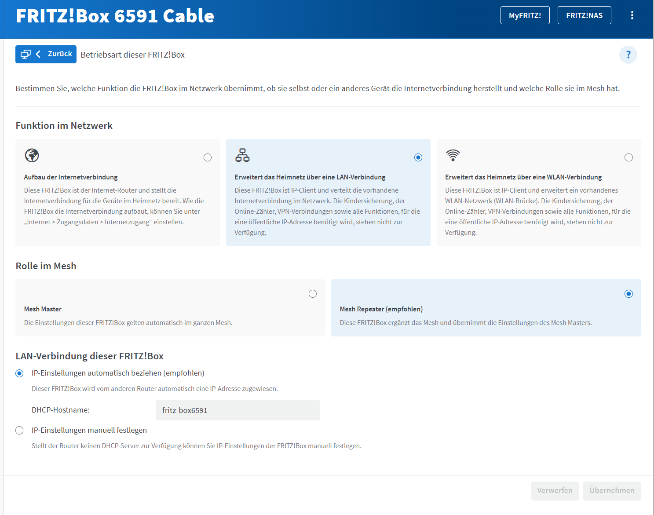Click the 'Mesh Master' label text
The height and width of the screenshot is (515, 654).
click(43, 309)
